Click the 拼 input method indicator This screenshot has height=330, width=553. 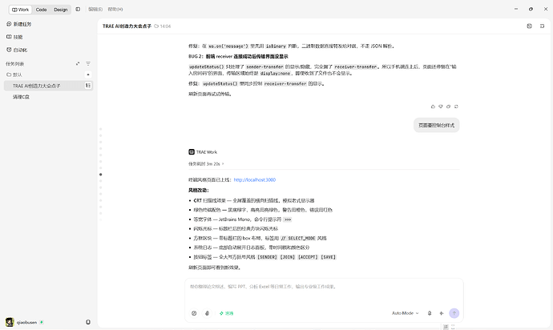446,327
